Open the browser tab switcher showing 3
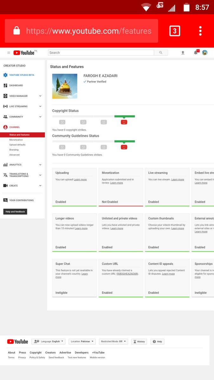The height and width of the screenshot is (380, 214). click(x=175, y=31)
